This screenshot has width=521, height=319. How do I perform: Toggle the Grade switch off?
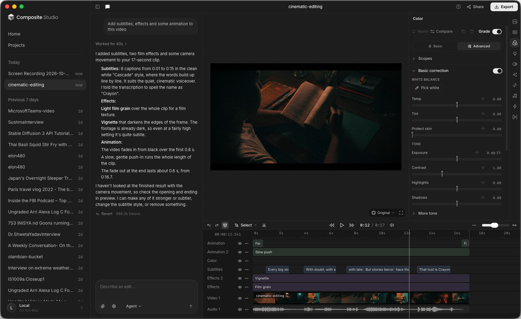click(497, 31)
